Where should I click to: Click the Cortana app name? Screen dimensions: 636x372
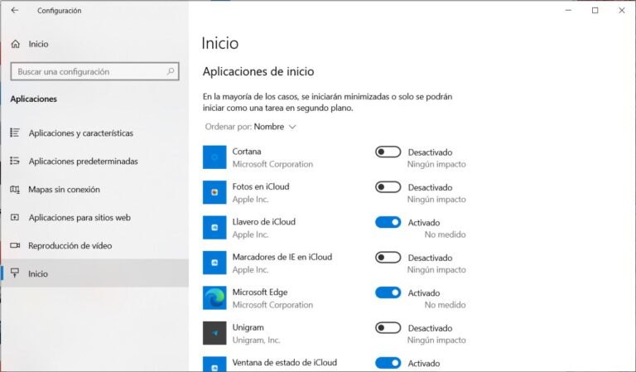tap(247, 152)
